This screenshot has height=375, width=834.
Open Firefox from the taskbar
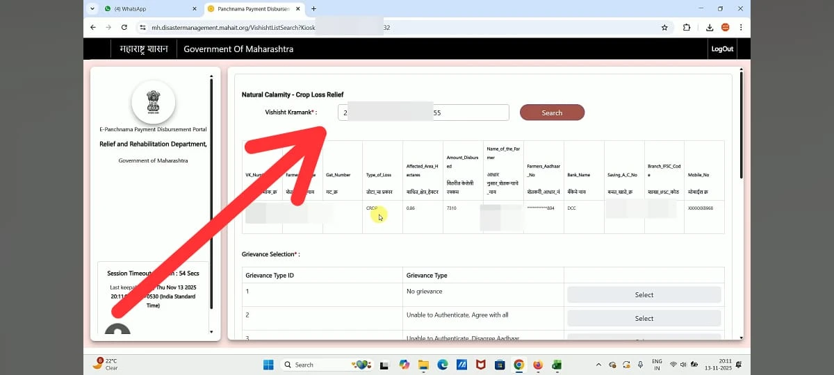pyautogui.click(x=538, y=365)
